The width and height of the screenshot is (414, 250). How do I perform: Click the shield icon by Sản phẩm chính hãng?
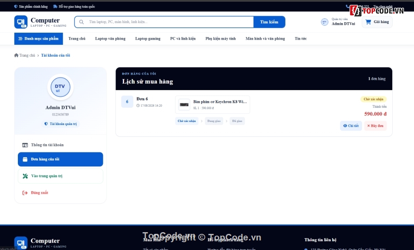(x=16, y=7)
